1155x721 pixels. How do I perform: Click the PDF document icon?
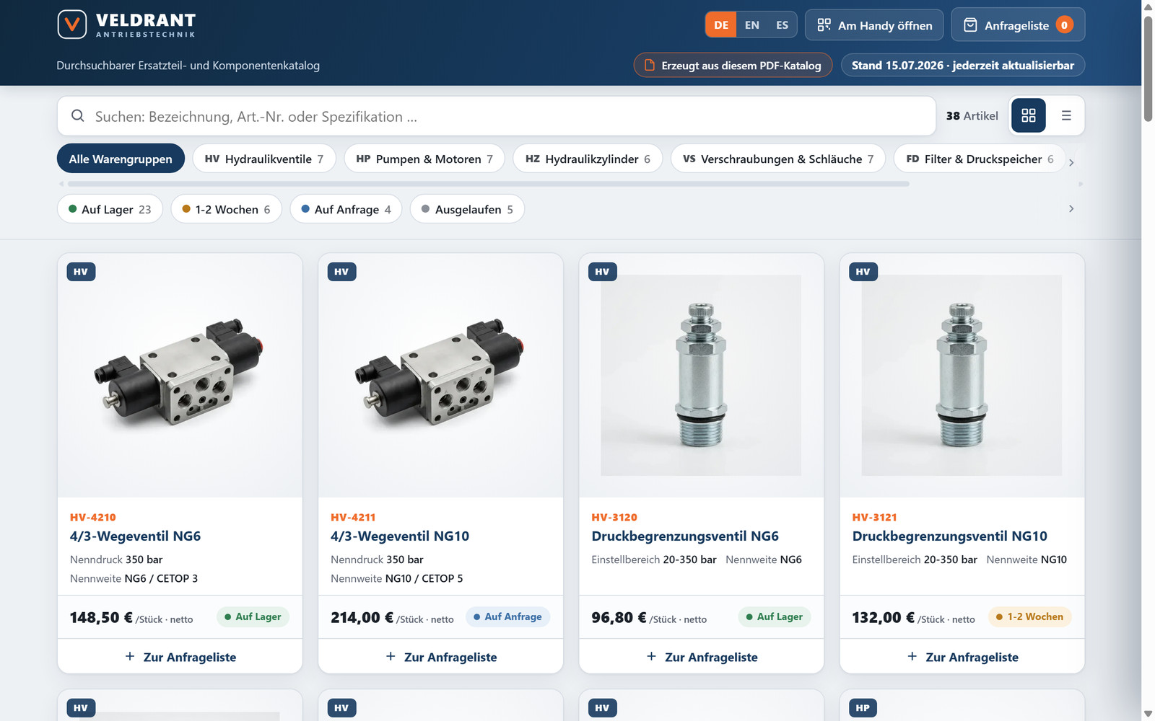[650, 65]
